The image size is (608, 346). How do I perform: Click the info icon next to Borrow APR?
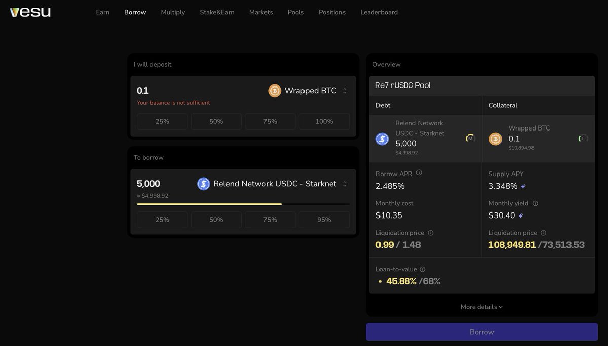coord(419,172)
